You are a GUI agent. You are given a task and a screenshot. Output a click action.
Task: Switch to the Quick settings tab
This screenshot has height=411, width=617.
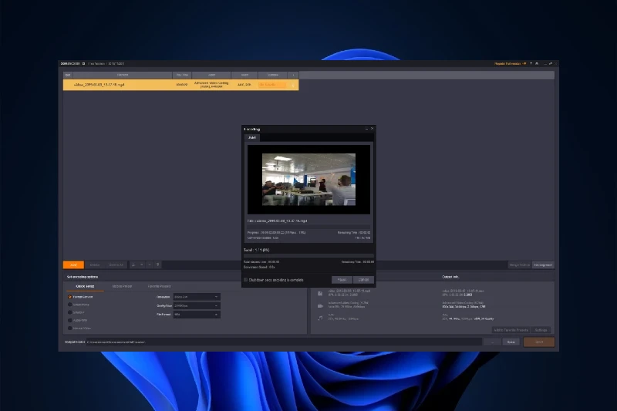pyautogui.click(x=85, y=286)
